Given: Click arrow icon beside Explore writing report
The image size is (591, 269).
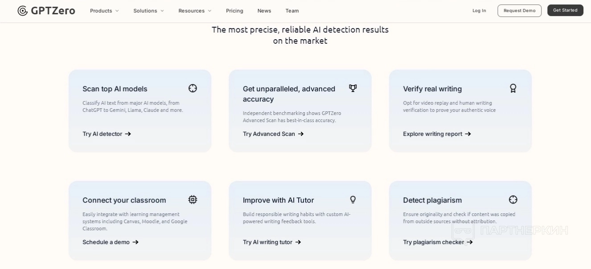Looking at the screenshot, I should pos(468,134).
